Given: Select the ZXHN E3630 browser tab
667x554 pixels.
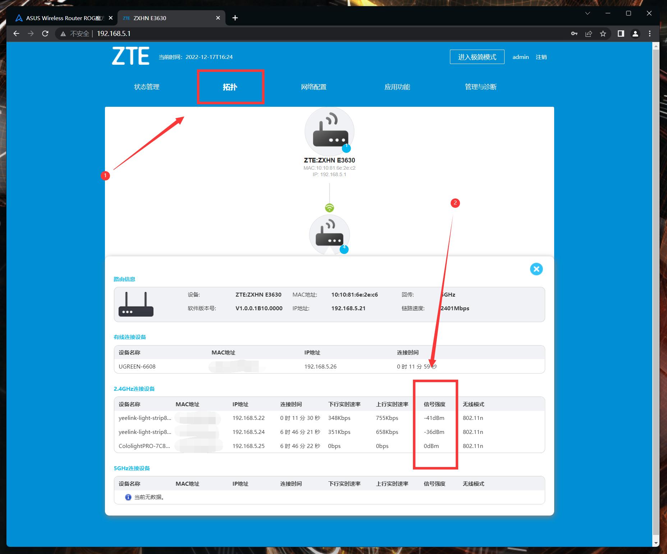Looking at the screenshot, I should [x=171, y=18].
